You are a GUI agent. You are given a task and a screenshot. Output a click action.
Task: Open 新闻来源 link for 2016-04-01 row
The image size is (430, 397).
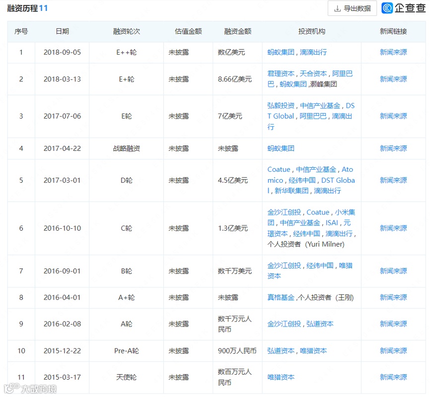pos(393,297)
